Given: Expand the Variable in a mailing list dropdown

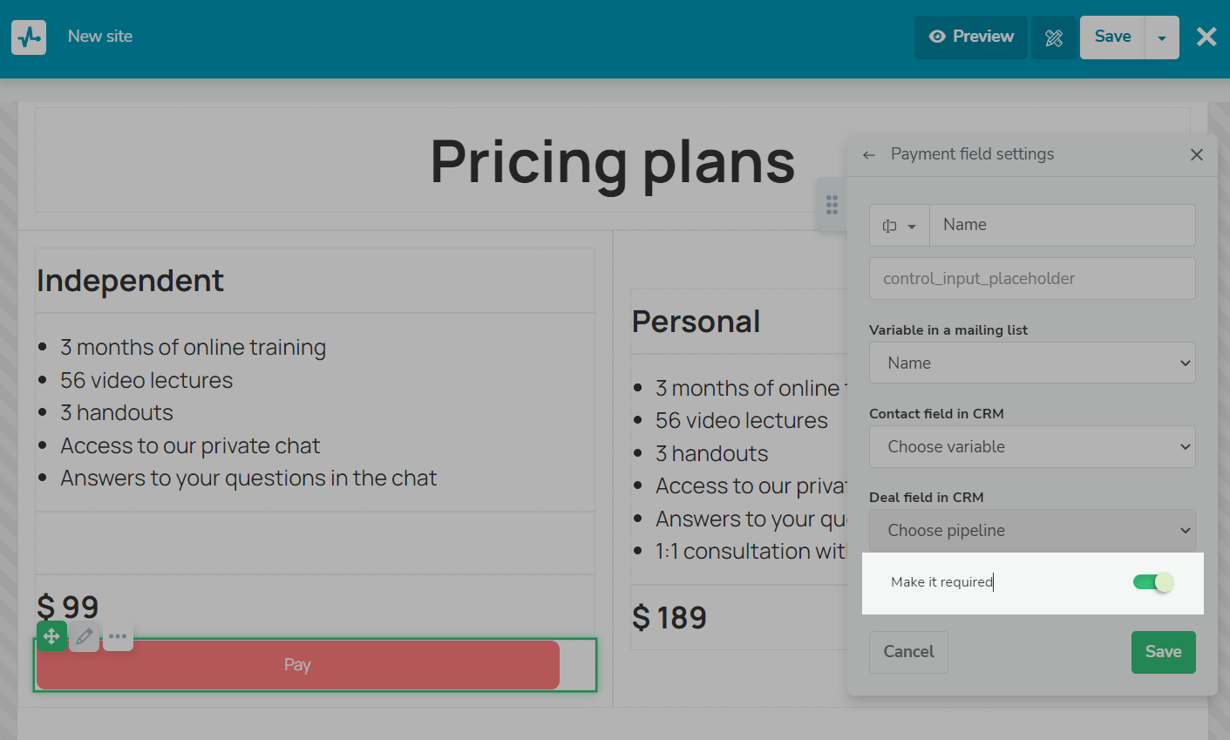Looking at the screenshot, I should point(1032,363).
